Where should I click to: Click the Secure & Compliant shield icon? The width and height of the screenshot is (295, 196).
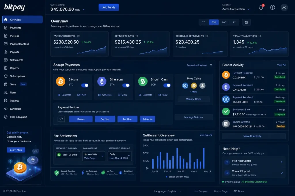[57, 173]
